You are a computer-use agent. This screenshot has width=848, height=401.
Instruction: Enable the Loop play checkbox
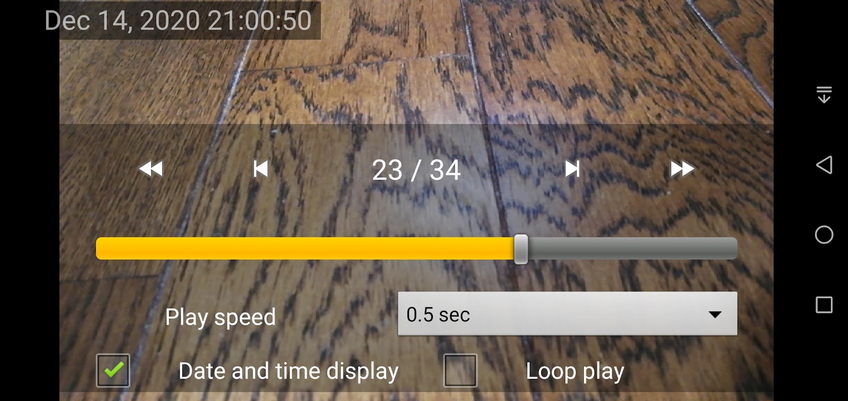[x=460, y=370]
